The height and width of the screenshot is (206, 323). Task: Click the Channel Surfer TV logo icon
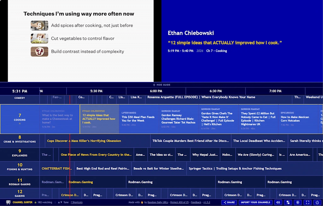(x=8, y=202)
